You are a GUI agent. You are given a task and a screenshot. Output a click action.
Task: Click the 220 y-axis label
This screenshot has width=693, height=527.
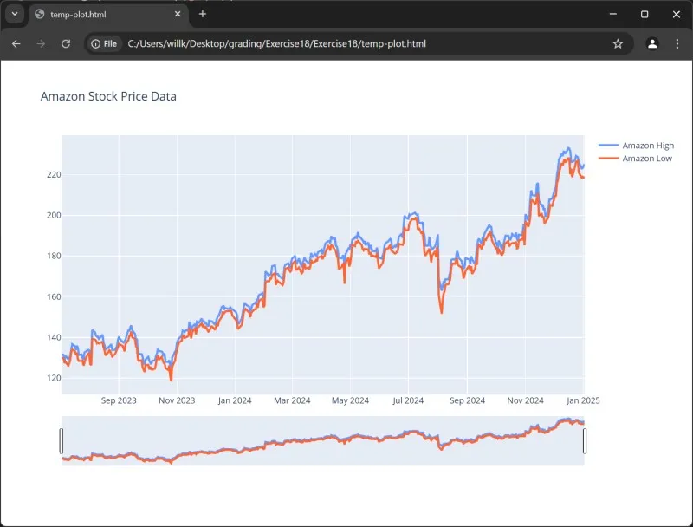pos(54,174)
